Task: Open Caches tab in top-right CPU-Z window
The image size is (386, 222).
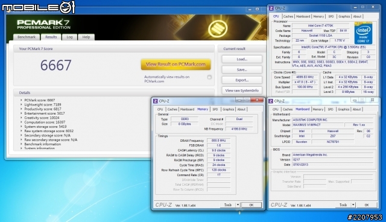Action: pos(288,16)
